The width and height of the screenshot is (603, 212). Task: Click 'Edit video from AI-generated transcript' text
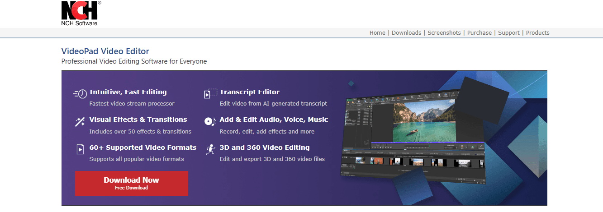click(x=273, y=104)
